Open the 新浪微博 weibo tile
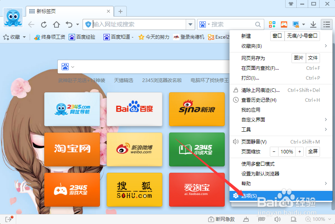The image size is (335, 224). click(x=134, y=149)
